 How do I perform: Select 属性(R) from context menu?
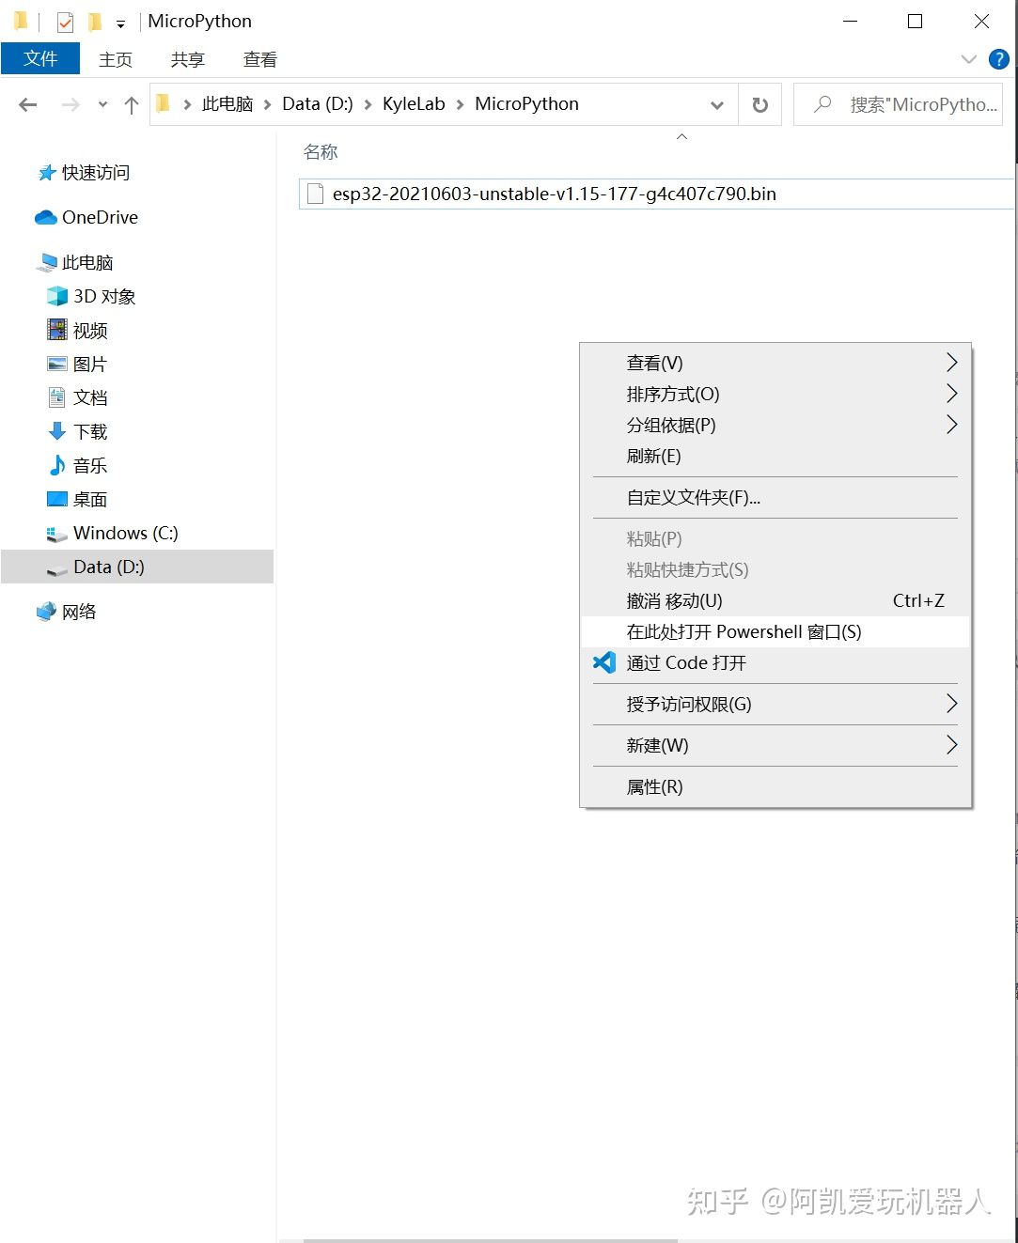[654, 786]
